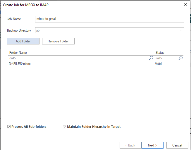
Task: Focus the Job Name input field
Action: pos(109,19)
